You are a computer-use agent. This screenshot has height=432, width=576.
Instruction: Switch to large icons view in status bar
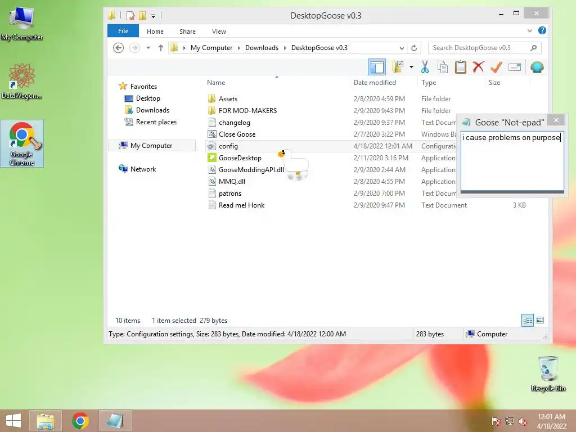(540, 320)
